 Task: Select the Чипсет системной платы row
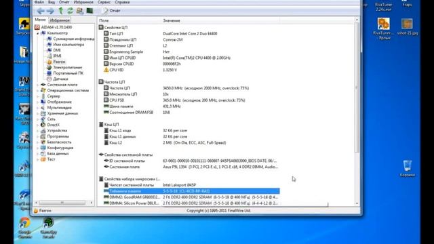pyautogui.click(x=189, y=185)
